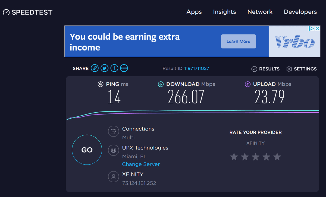Image resolution: width=326 pixels, height=197 pixels.
Task: Click the RATE YOUR PROVIDER heading
Action: [x=256, y=132]
